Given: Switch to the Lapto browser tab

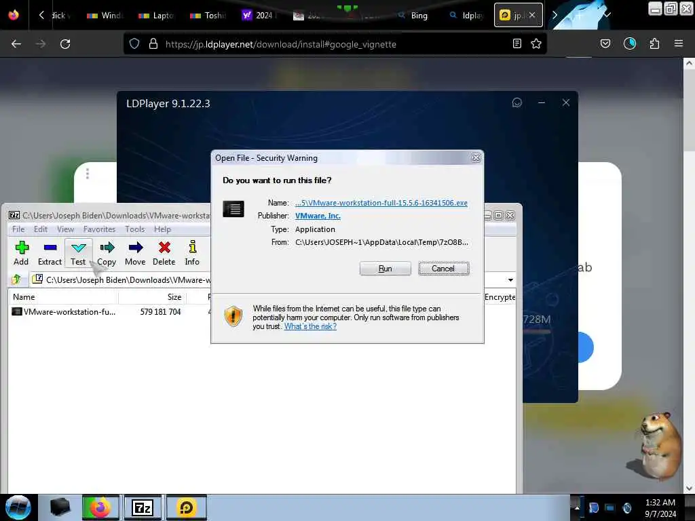Looking at the screenshot, I should [157, 16].
